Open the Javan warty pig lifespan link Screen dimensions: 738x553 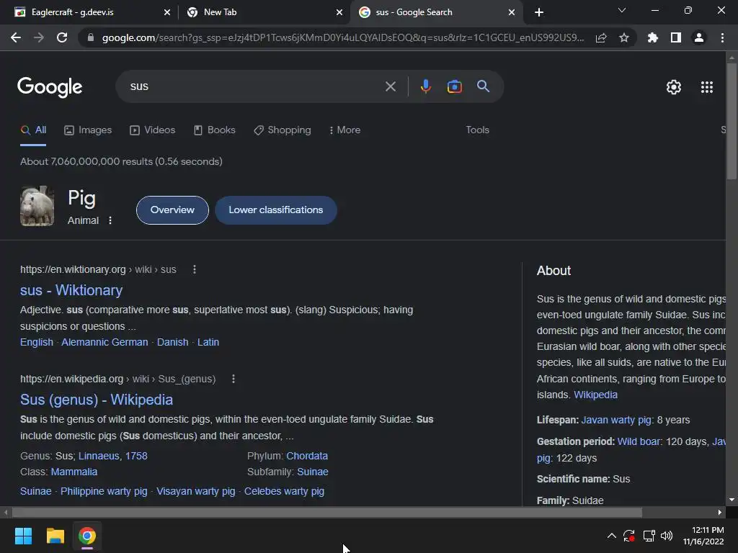coord(616,420)
